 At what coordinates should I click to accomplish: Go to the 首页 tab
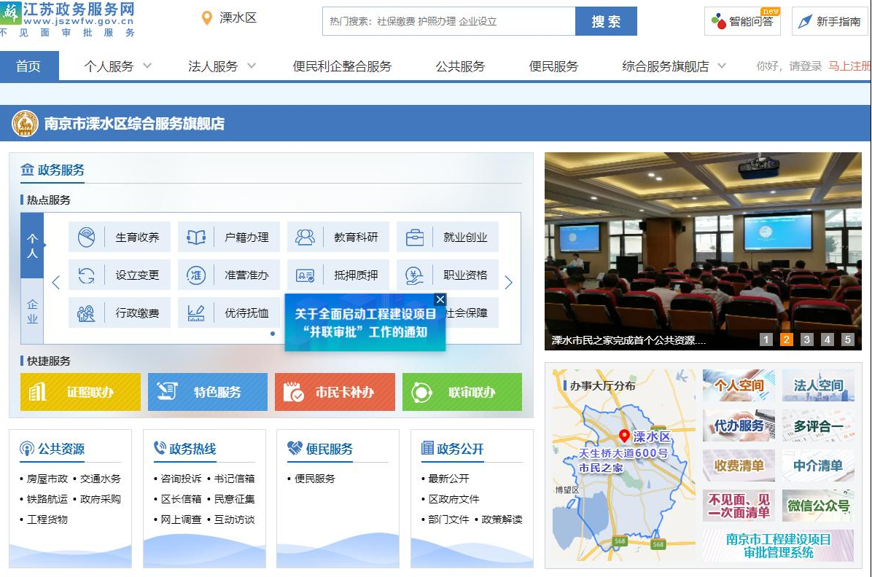[29, 66]
